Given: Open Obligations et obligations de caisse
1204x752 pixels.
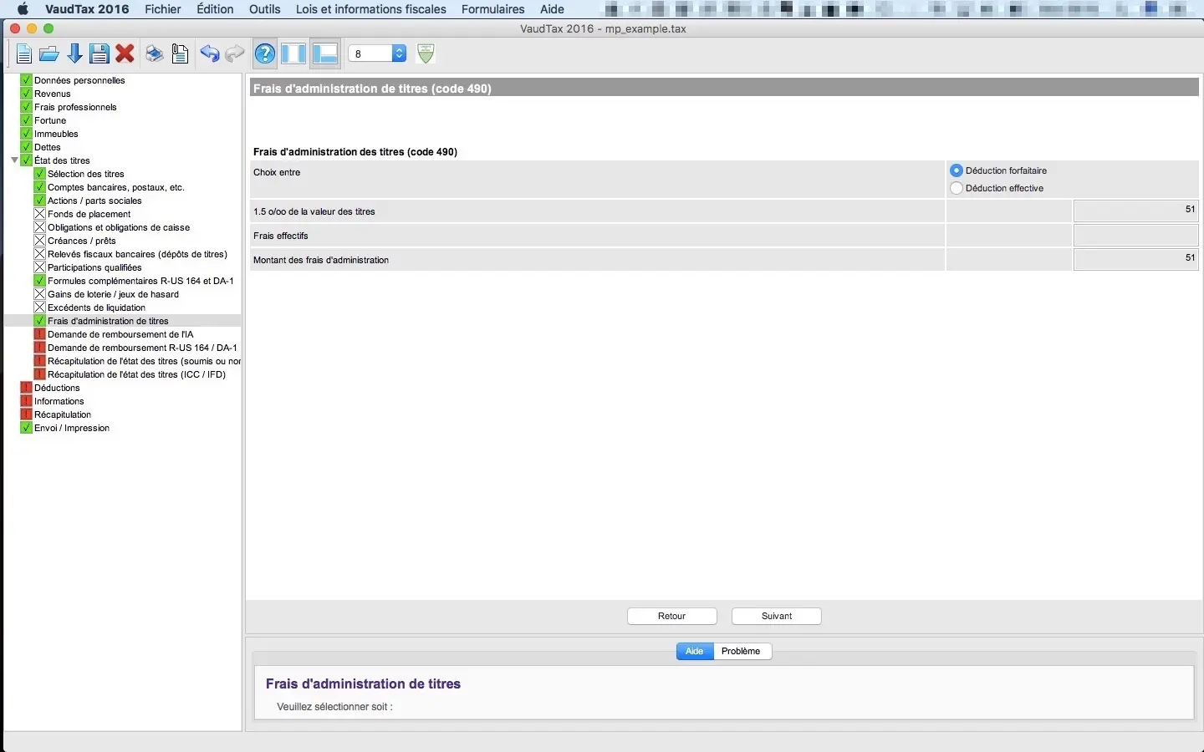Looking at the screenshot, I should [x=119, y=227].
